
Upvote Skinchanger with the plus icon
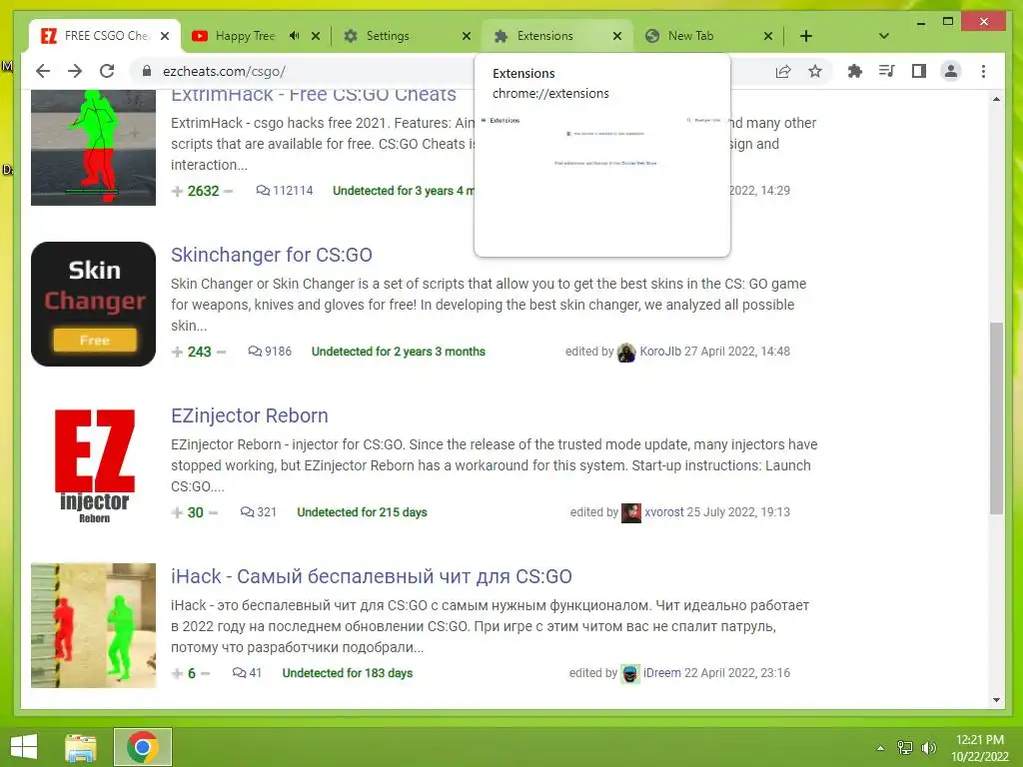177,353
